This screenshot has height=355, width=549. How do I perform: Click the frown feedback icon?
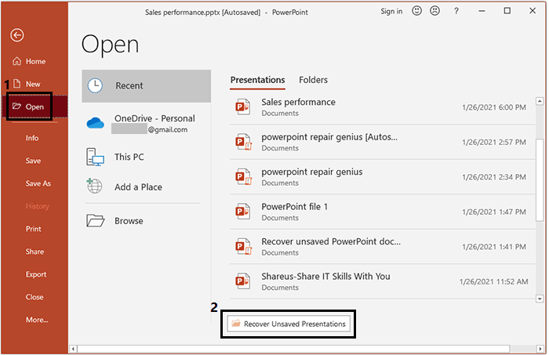coord(434,11)
